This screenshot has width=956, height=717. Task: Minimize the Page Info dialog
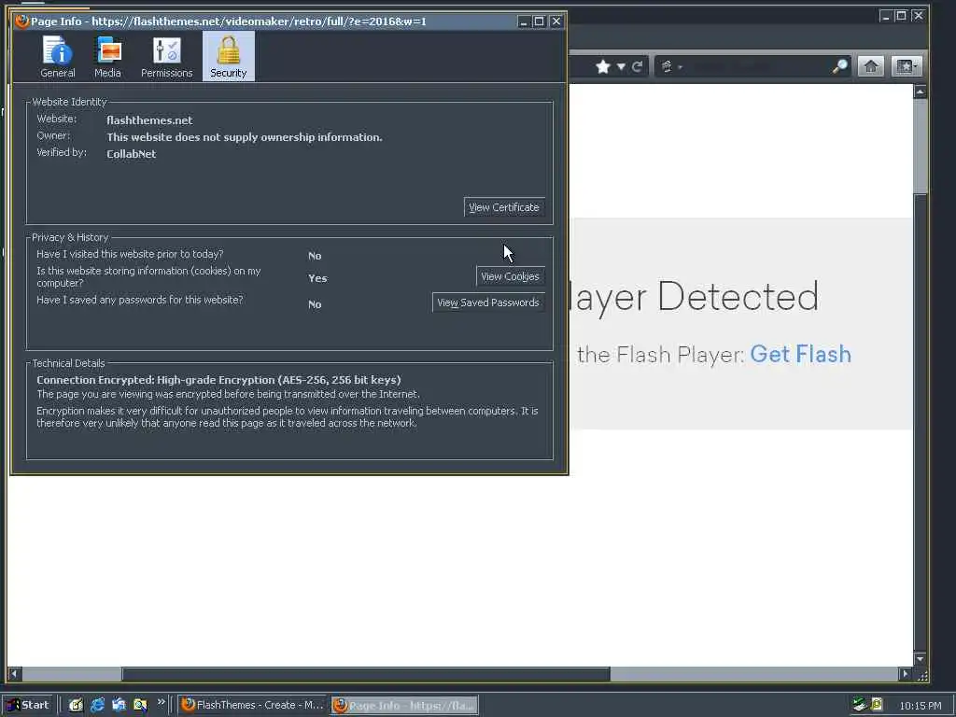[523, 21]
